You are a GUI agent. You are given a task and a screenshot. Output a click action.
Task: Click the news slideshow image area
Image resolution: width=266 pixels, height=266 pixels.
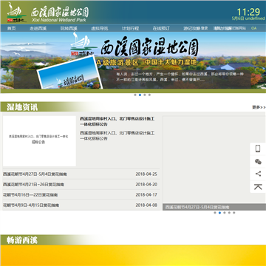pyautogui.click(x=214, y=160)
